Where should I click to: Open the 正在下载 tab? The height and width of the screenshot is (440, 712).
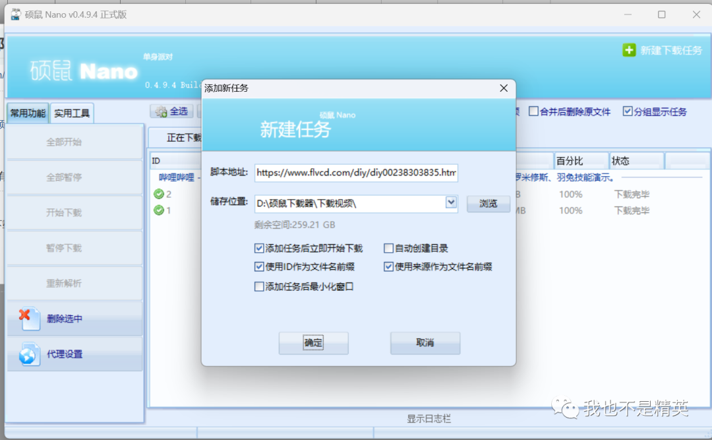183,138
